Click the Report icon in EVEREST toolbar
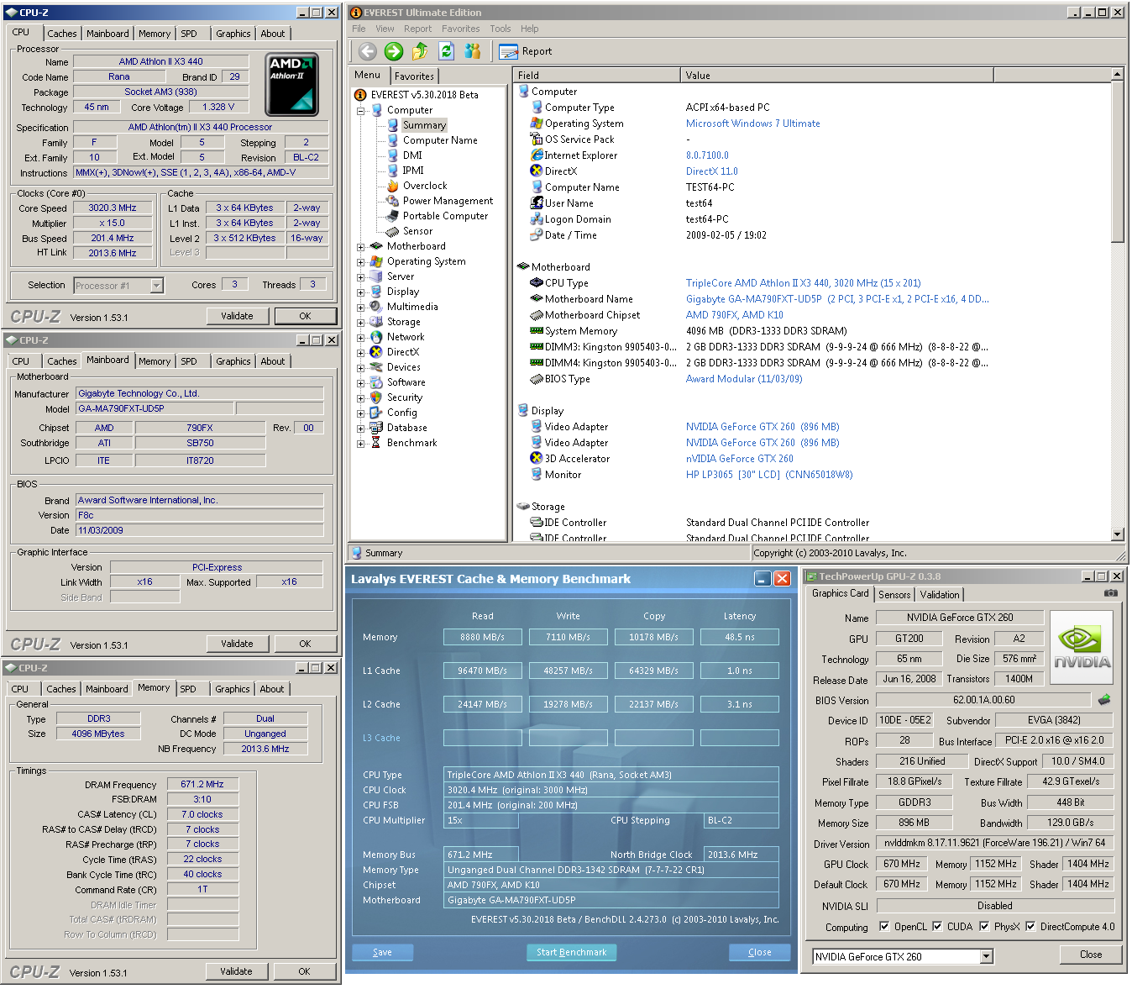1132x989 pixels. click(508, 52)
